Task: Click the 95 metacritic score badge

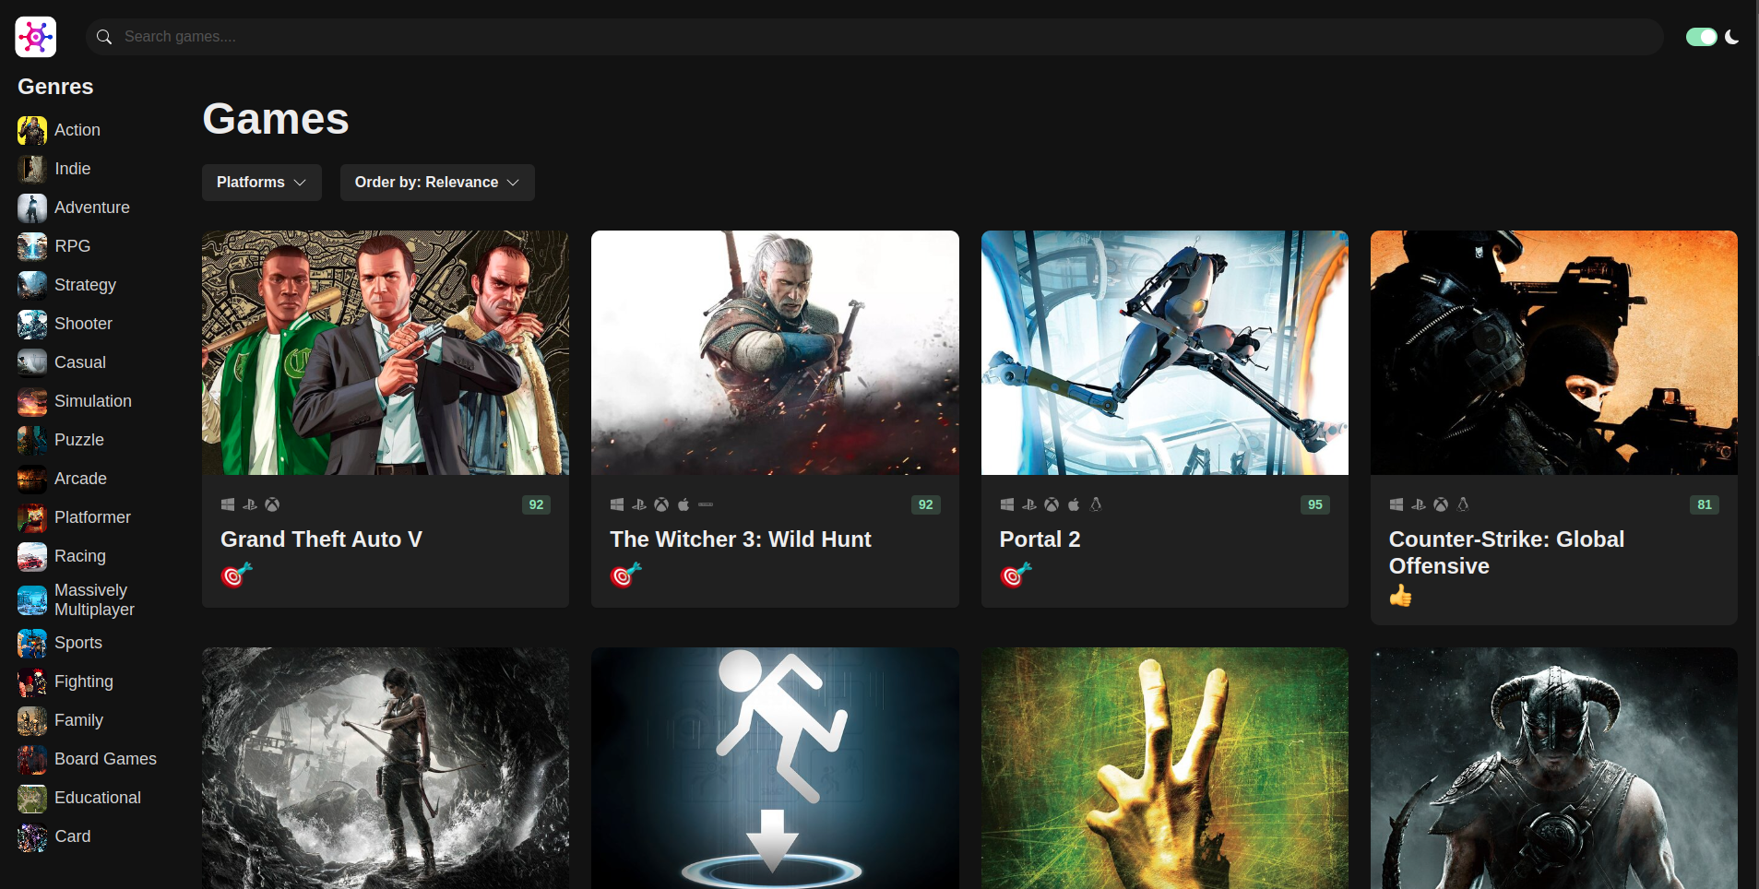Action: tap(1315, 504)
